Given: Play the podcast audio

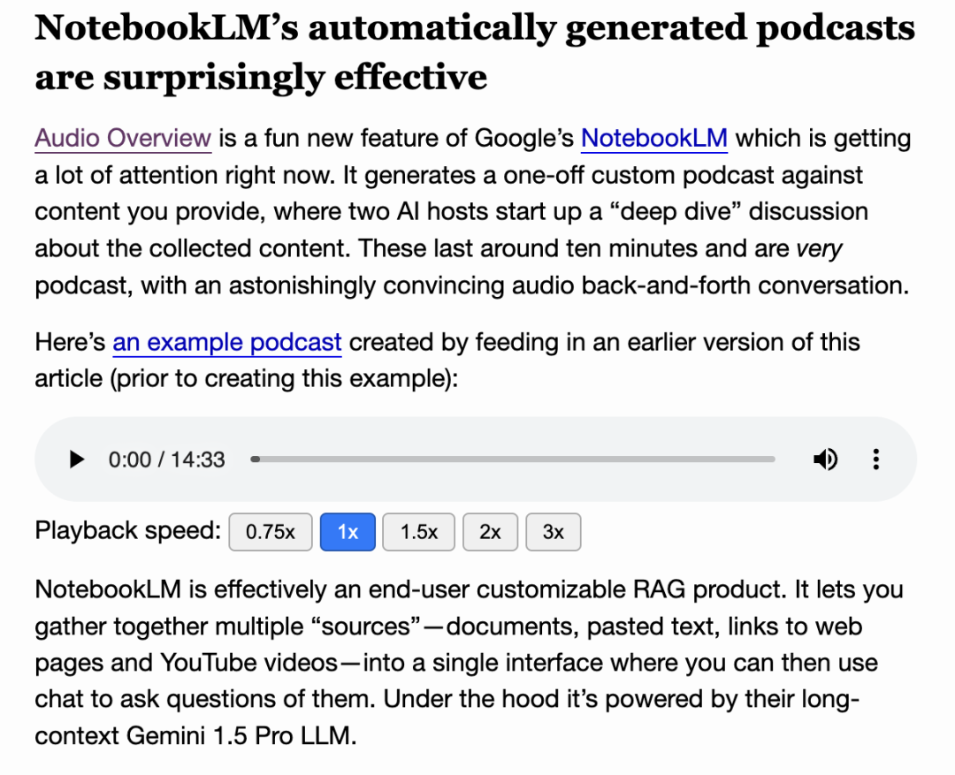Looking at the screenshot, I should (76, 460).
